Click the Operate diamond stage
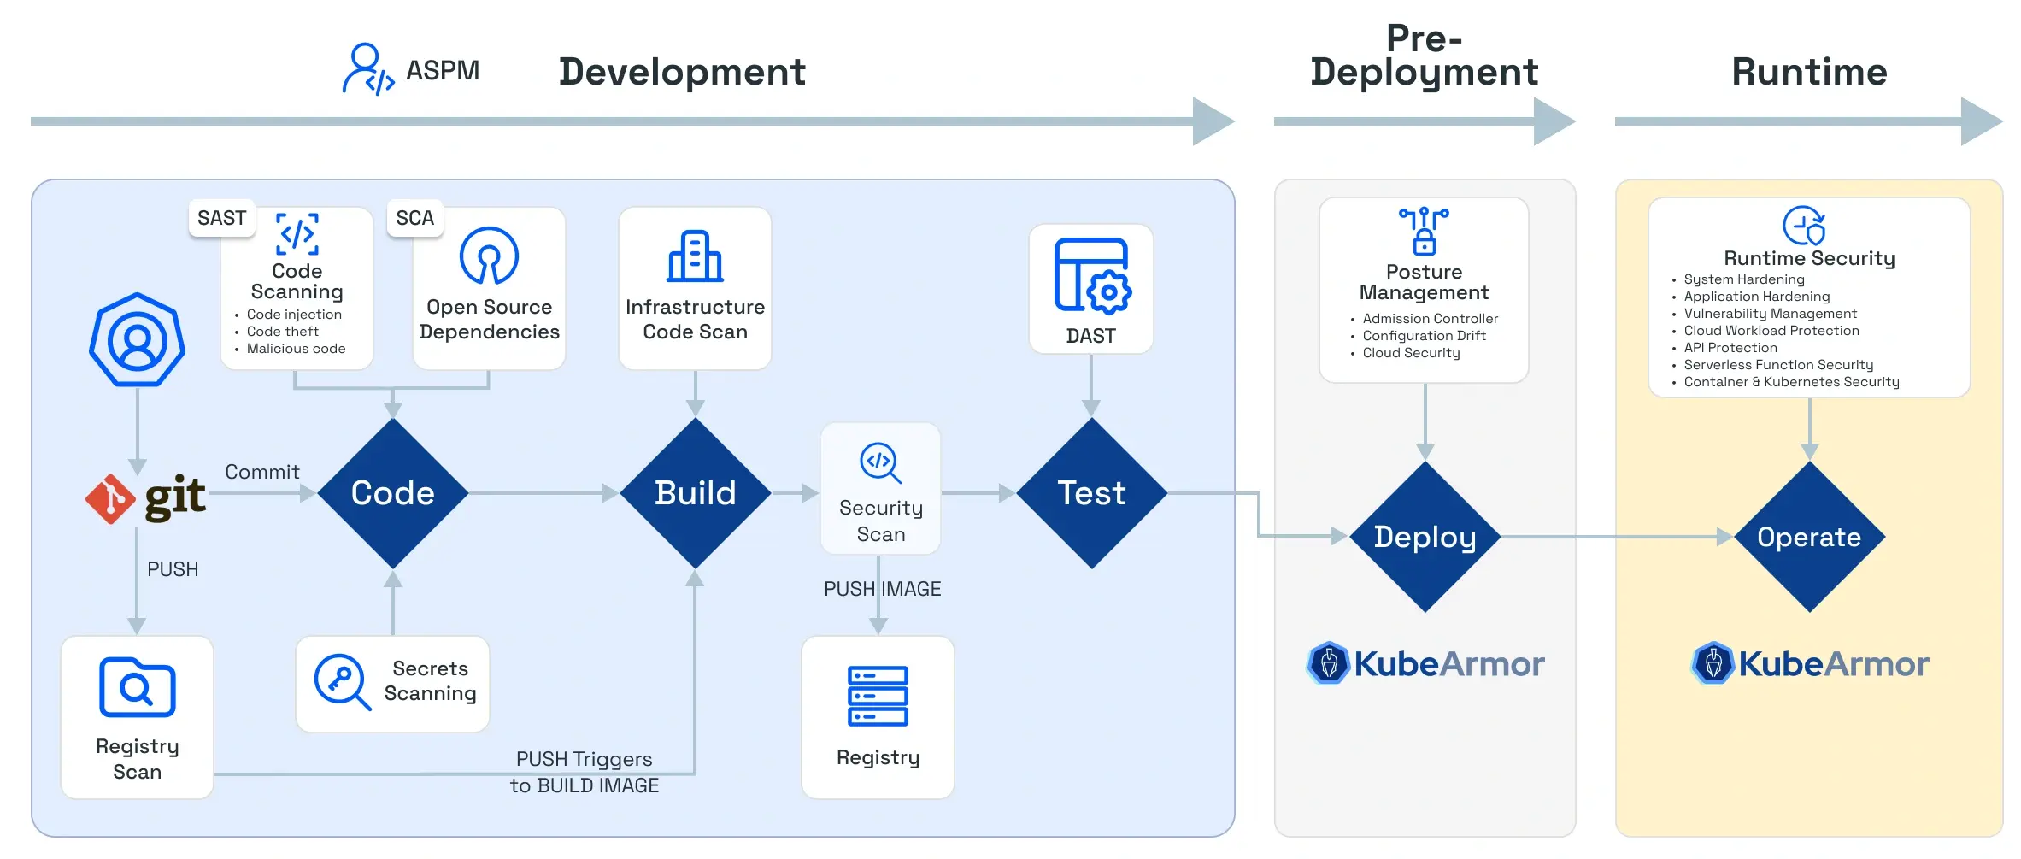 tap(1809, 537)
